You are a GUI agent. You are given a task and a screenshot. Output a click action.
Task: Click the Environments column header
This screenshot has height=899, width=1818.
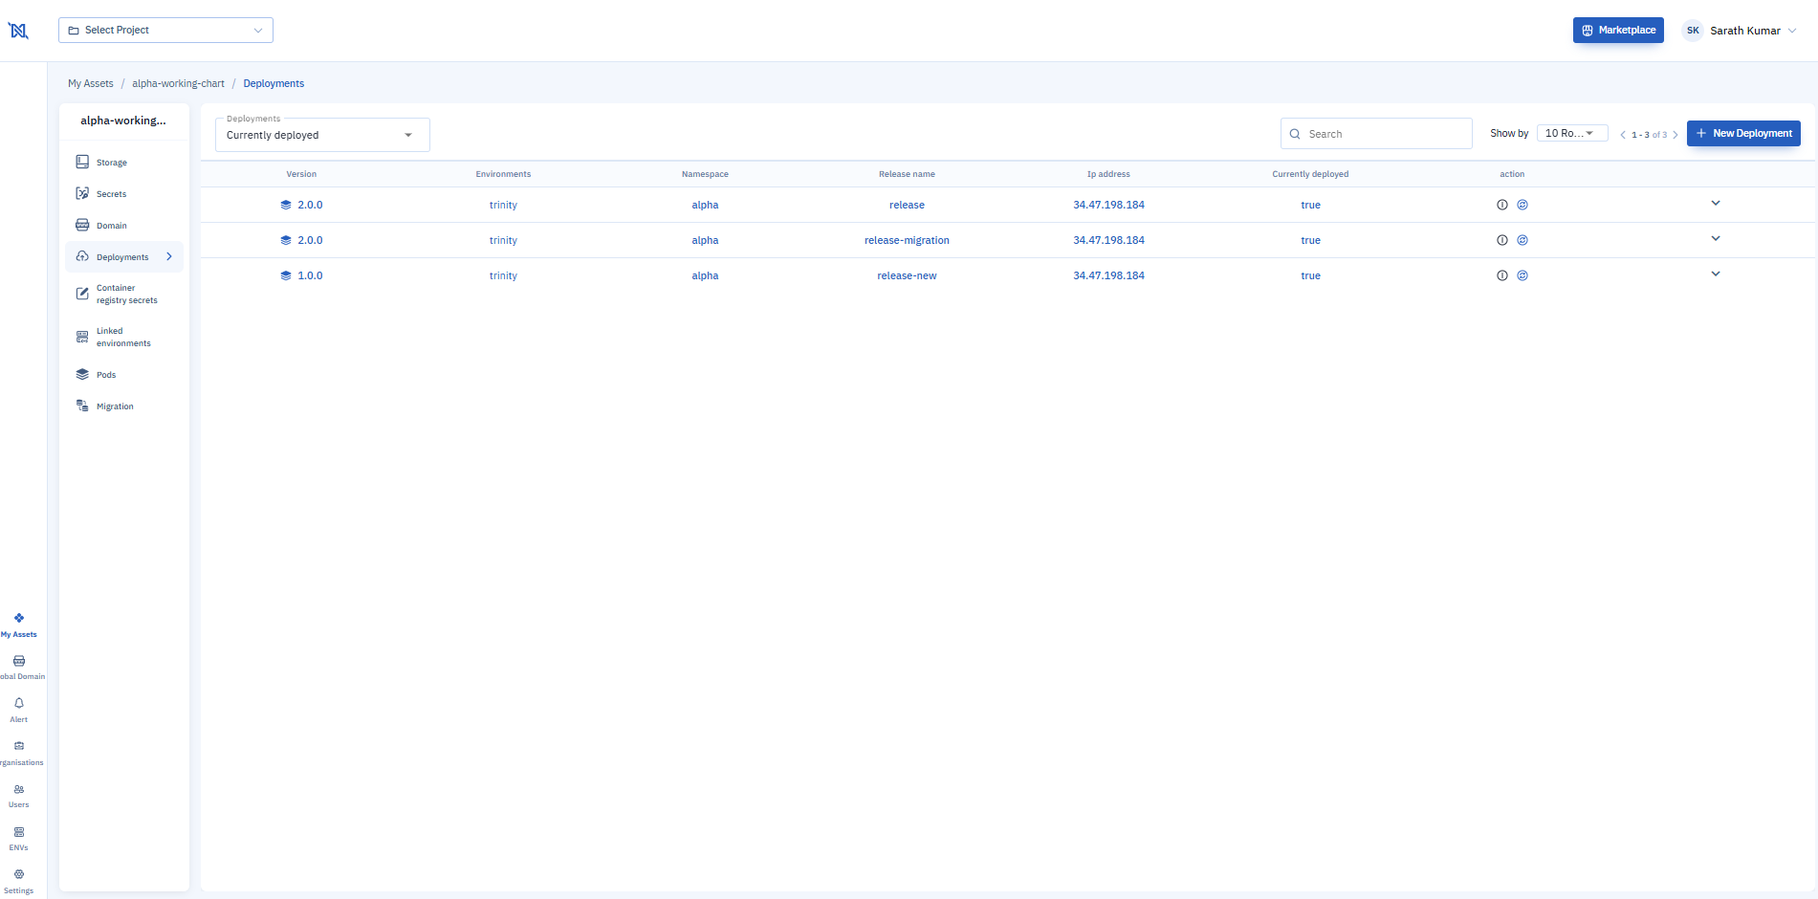click(503, 174)
